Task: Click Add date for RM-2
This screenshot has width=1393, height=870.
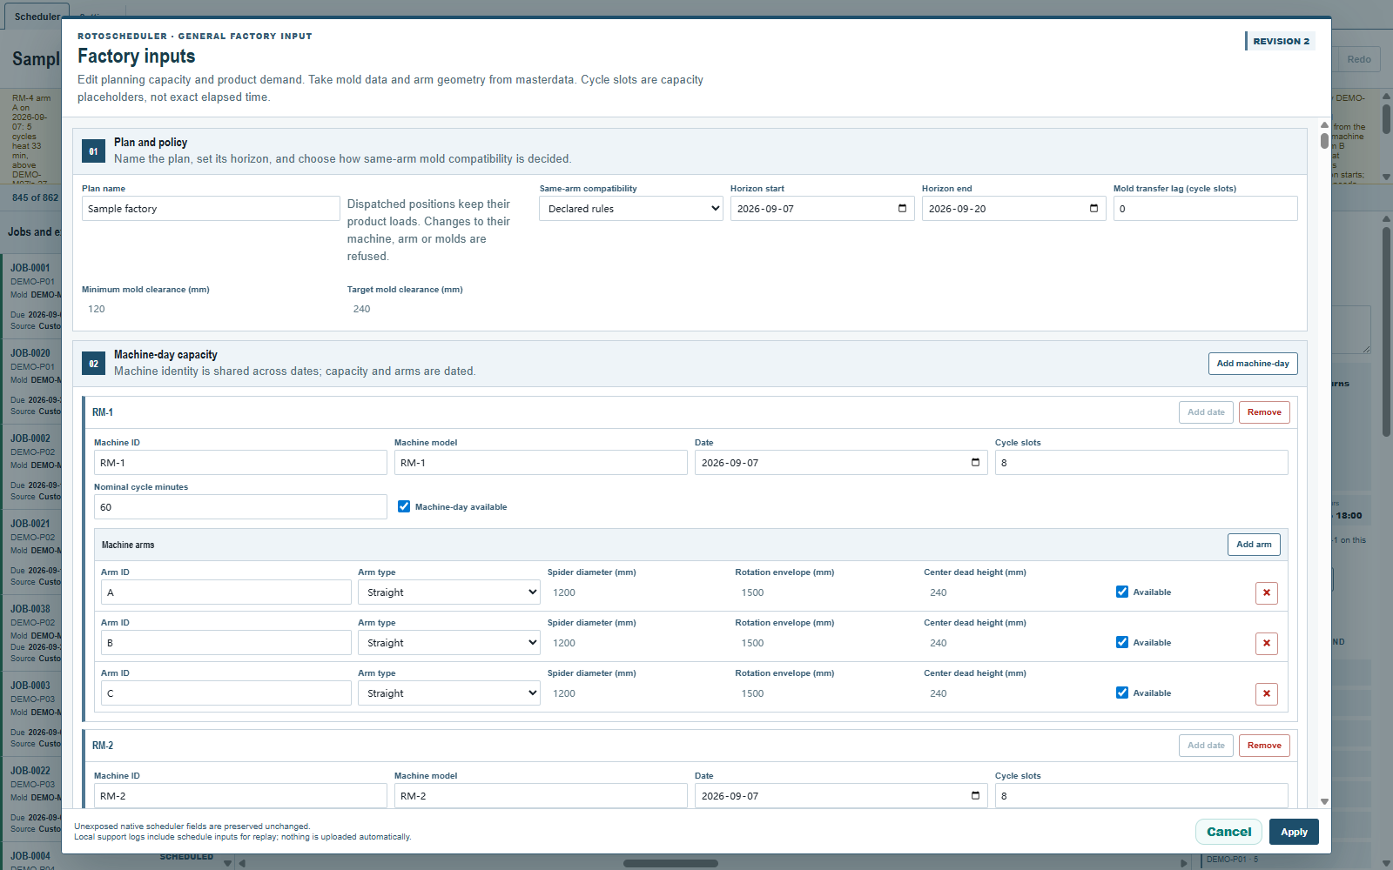Action: pos(1206,746)
